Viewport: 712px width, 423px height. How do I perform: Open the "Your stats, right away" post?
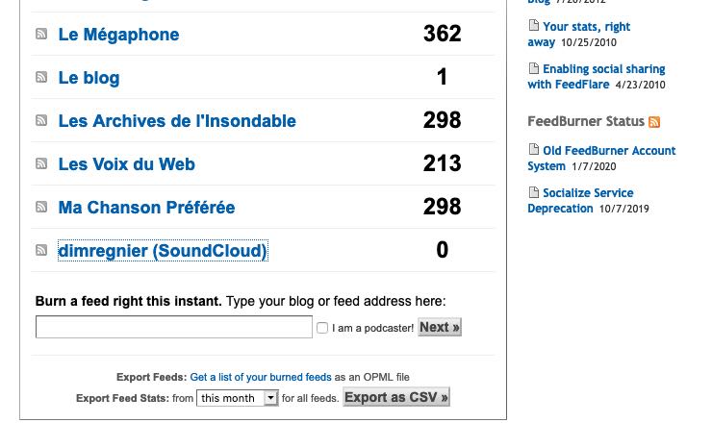tap(579, 35)
